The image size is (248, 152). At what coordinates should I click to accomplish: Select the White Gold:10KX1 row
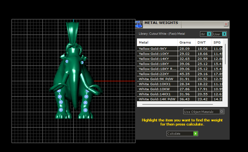tap(180, 84)
